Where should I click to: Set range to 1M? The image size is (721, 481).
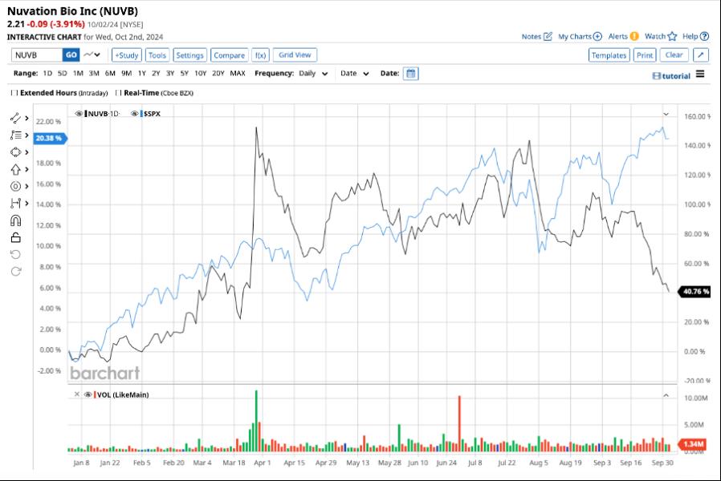[78, 74]
